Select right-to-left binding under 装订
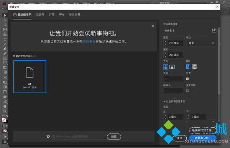Viewport: 230px width, 148px height. pyautogui.click(x=194, y=67)
